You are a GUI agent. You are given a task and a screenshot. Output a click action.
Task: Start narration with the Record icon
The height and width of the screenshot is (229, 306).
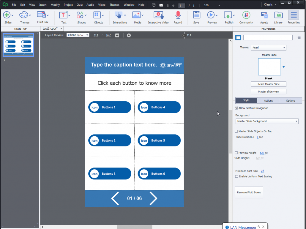click(x=178, y=15)
